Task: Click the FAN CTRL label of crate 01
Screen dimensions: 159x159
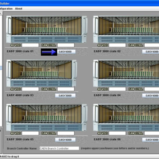Action: [49, 45]
